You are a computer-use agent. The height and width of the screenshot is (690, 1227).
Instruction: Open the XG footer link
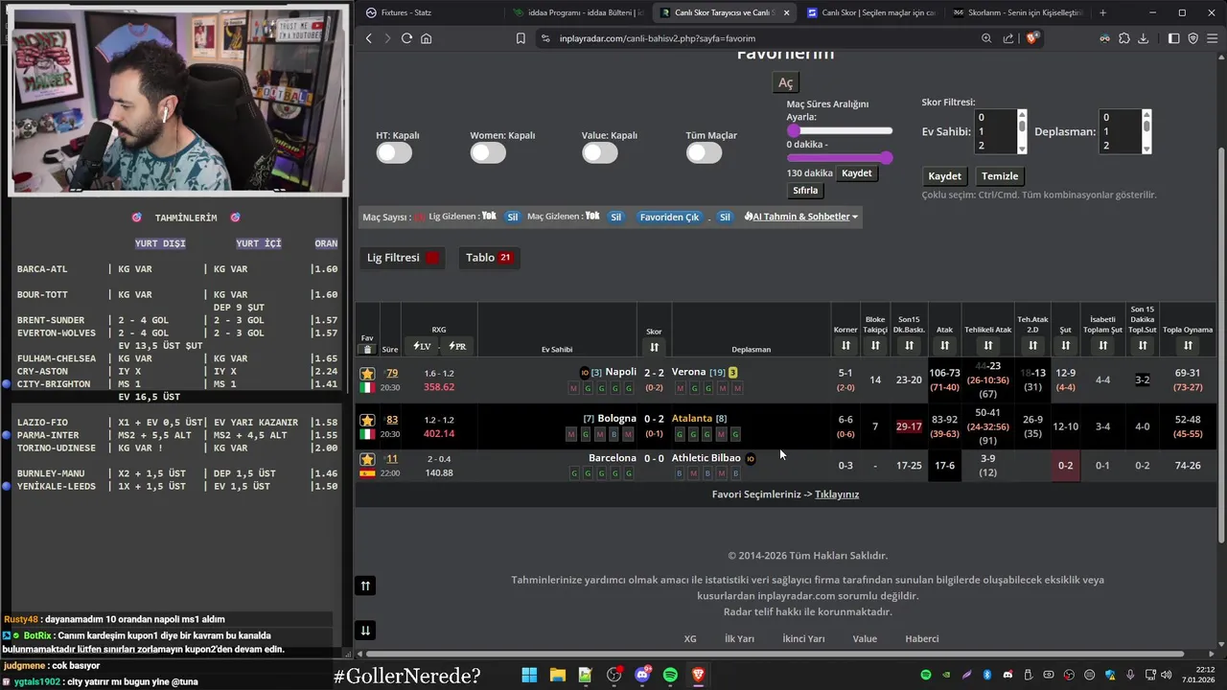click(690, 639)
